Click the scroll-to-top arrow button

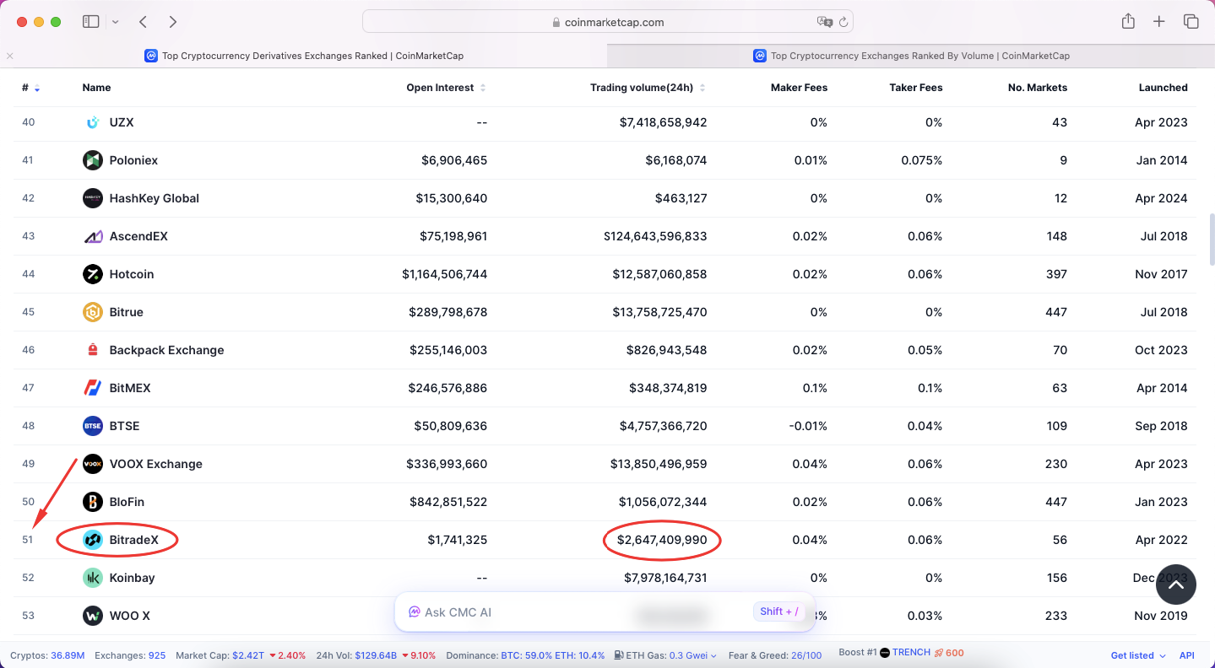[x=1176, y=584]
